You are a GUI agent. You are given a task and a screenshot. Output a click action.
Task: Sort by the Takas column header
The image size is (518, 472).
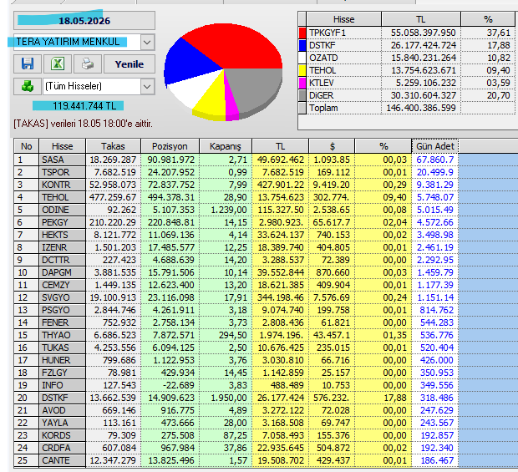coord(113,146)
